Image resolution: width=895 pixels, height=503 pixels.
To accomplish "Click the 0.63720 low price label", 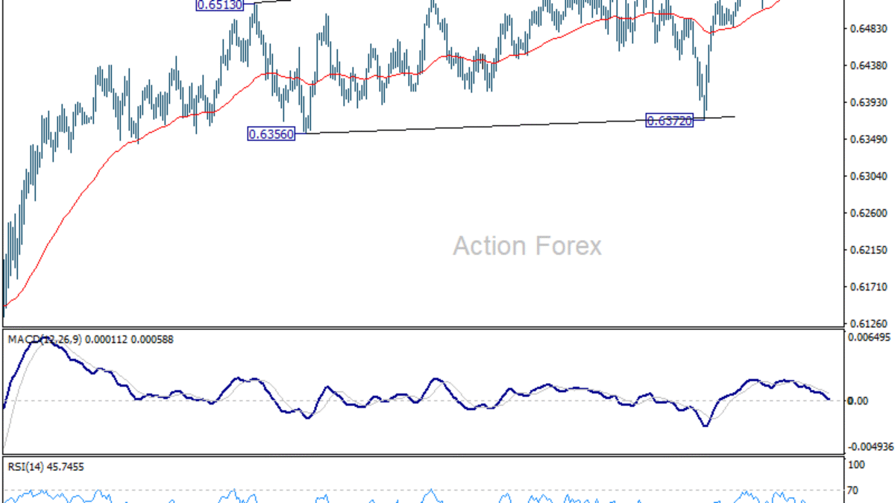I will [670, 119].
